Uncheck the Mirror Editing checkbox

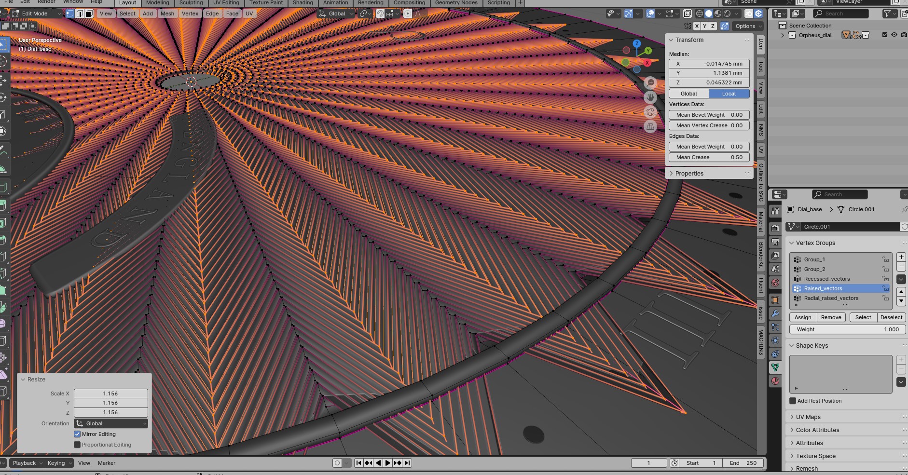click(x=77, y=434)
